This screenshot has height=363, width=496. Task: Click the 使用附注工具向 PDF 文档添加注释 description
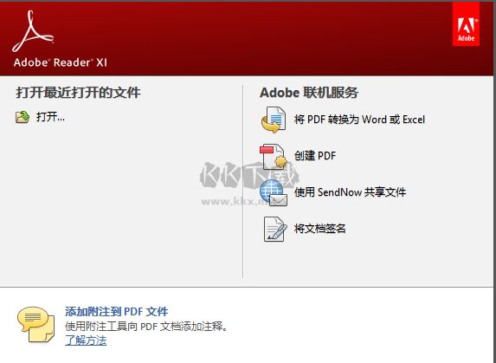click(x=147, y=327)
